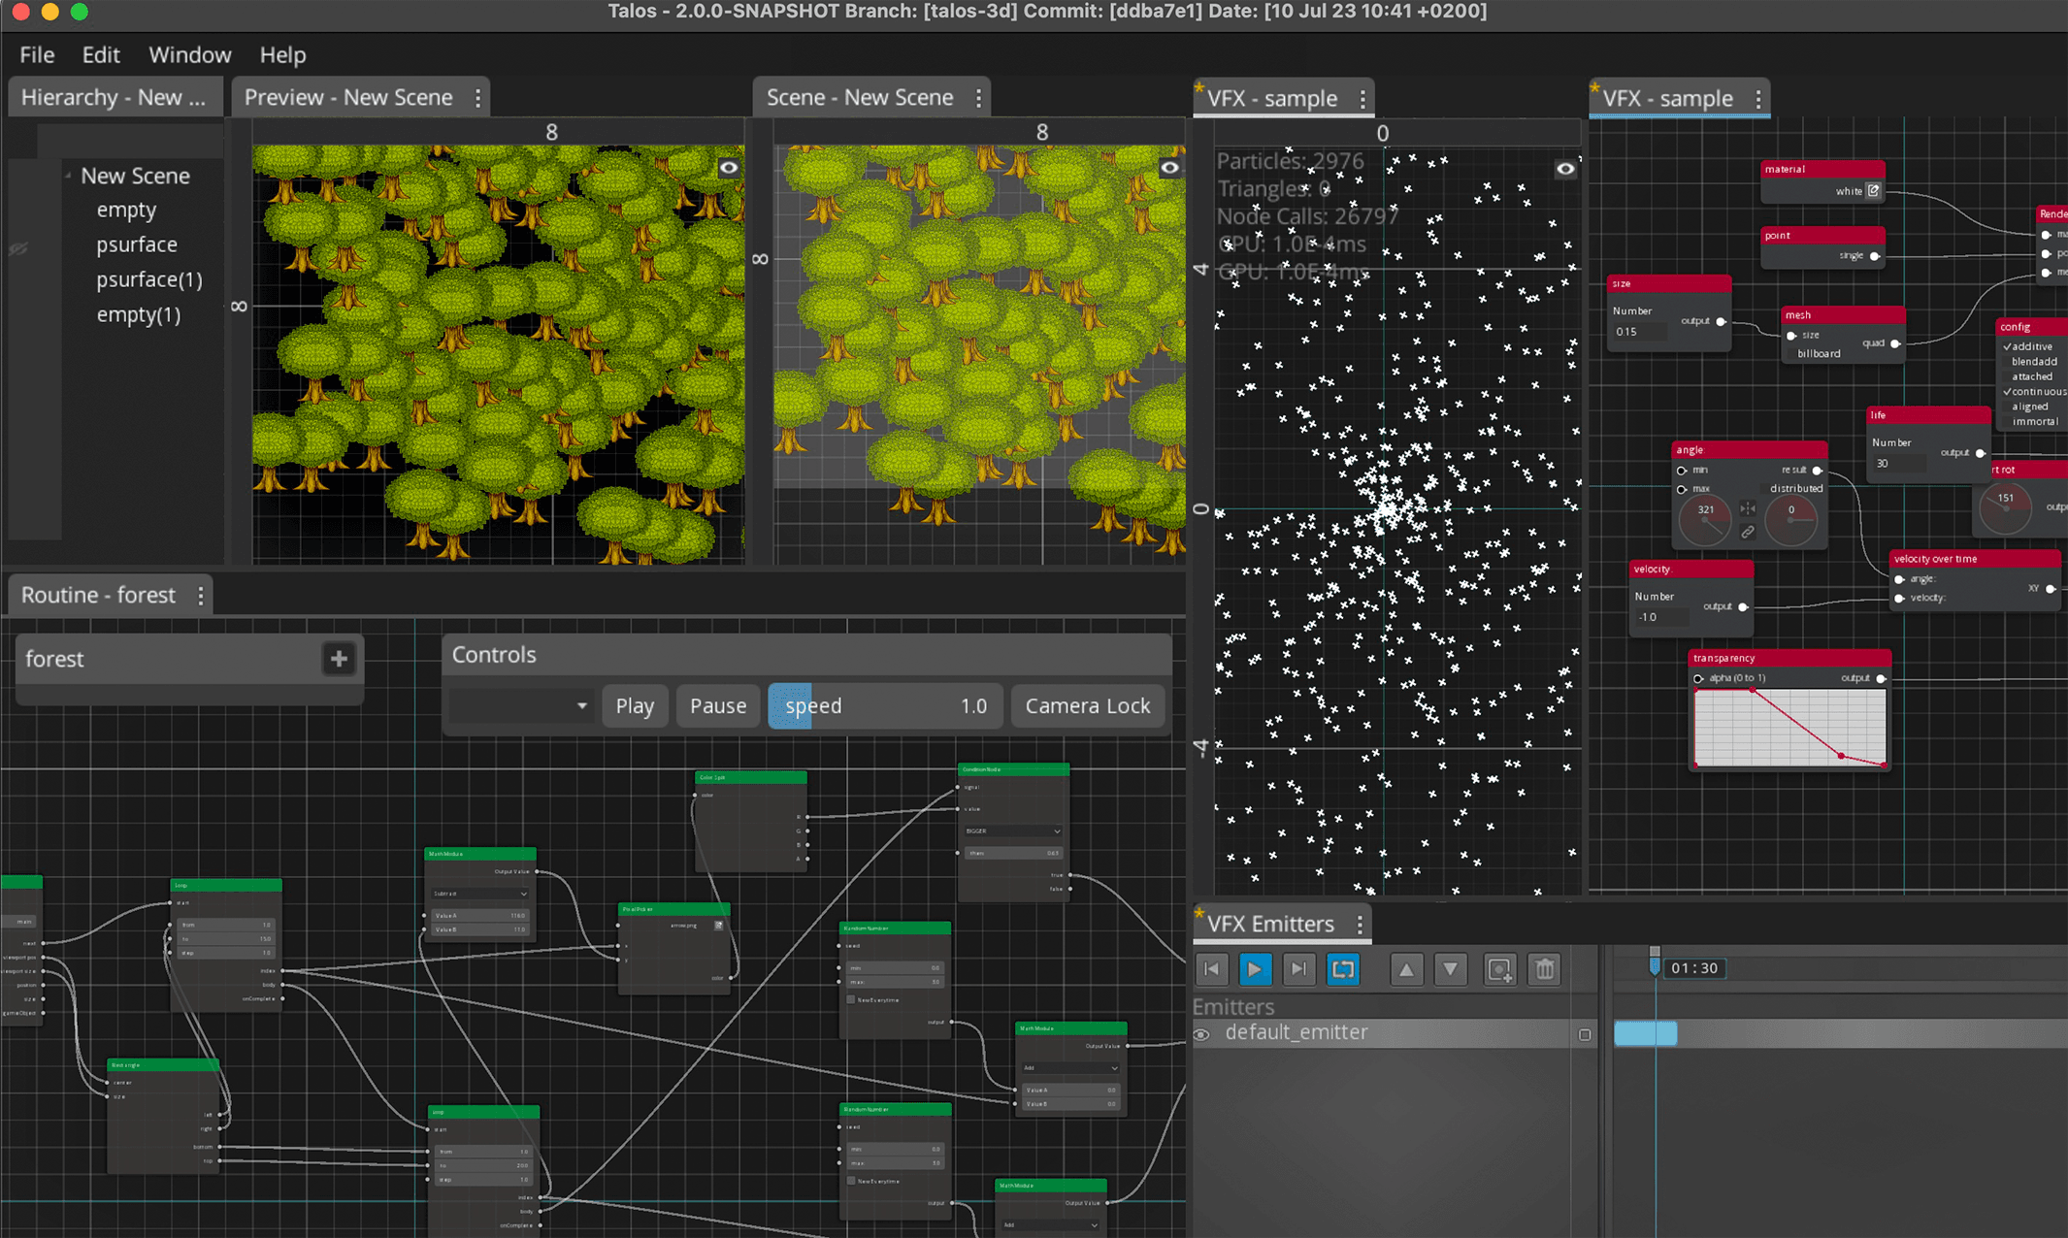Click Pause in the Controls panel
The image size is (2068, 1238).
[718, 706]
